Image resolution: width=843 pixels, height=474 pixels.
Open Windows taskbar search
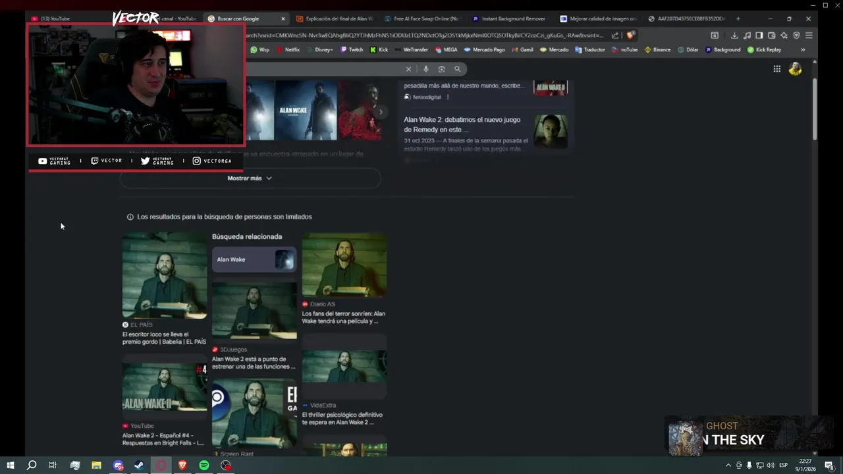[x=31, y=465]
